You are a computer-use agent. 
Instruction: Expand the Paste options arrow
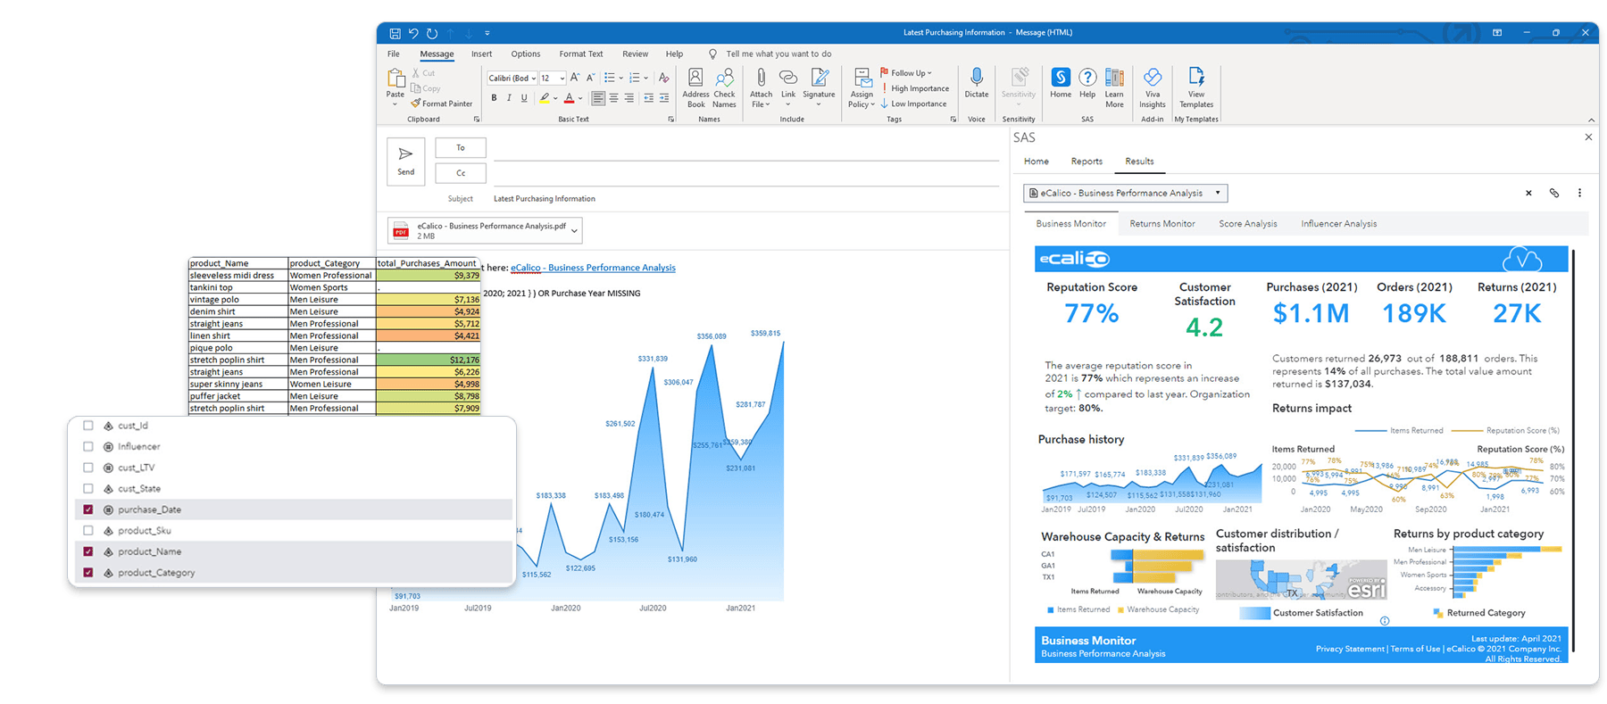coord(395,104)
